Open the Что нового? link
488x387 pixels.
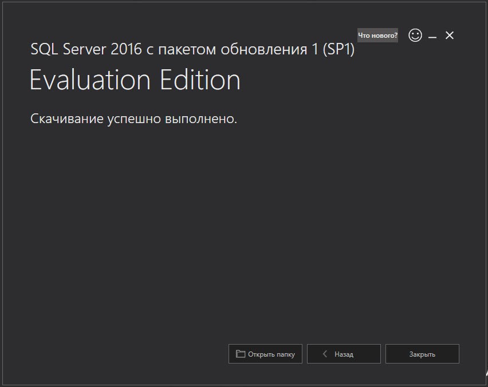(377, 35)
